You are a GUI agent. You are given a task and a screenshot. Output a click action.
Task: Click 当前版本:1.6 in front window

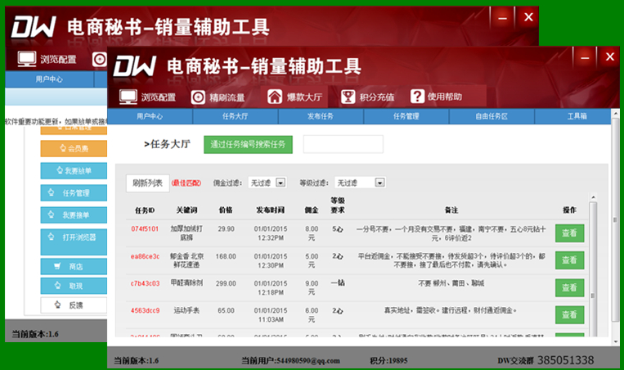coord(136,361)
